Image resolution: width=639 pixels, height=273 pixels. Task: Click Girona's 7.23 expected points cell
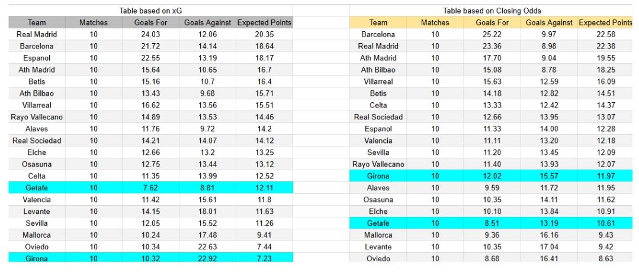point(264,259)
